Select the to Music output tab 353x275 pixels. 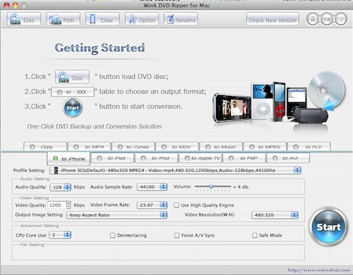click(x=221, y=147)
